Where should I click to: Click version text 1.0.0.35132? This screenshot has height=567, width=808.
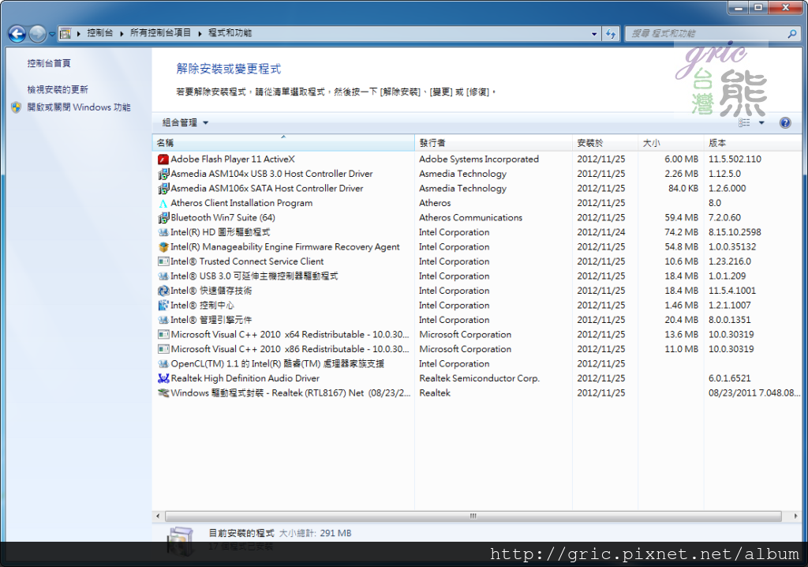(732, 247)
